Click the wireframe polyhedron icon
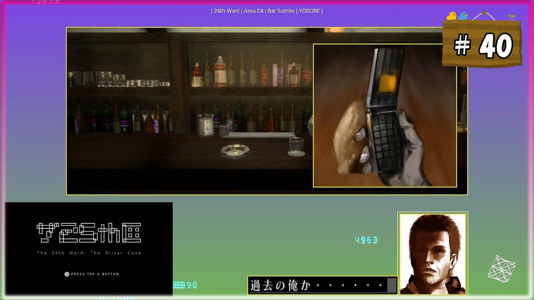This screenshot has height=300, width=534. tap(502, 269)
